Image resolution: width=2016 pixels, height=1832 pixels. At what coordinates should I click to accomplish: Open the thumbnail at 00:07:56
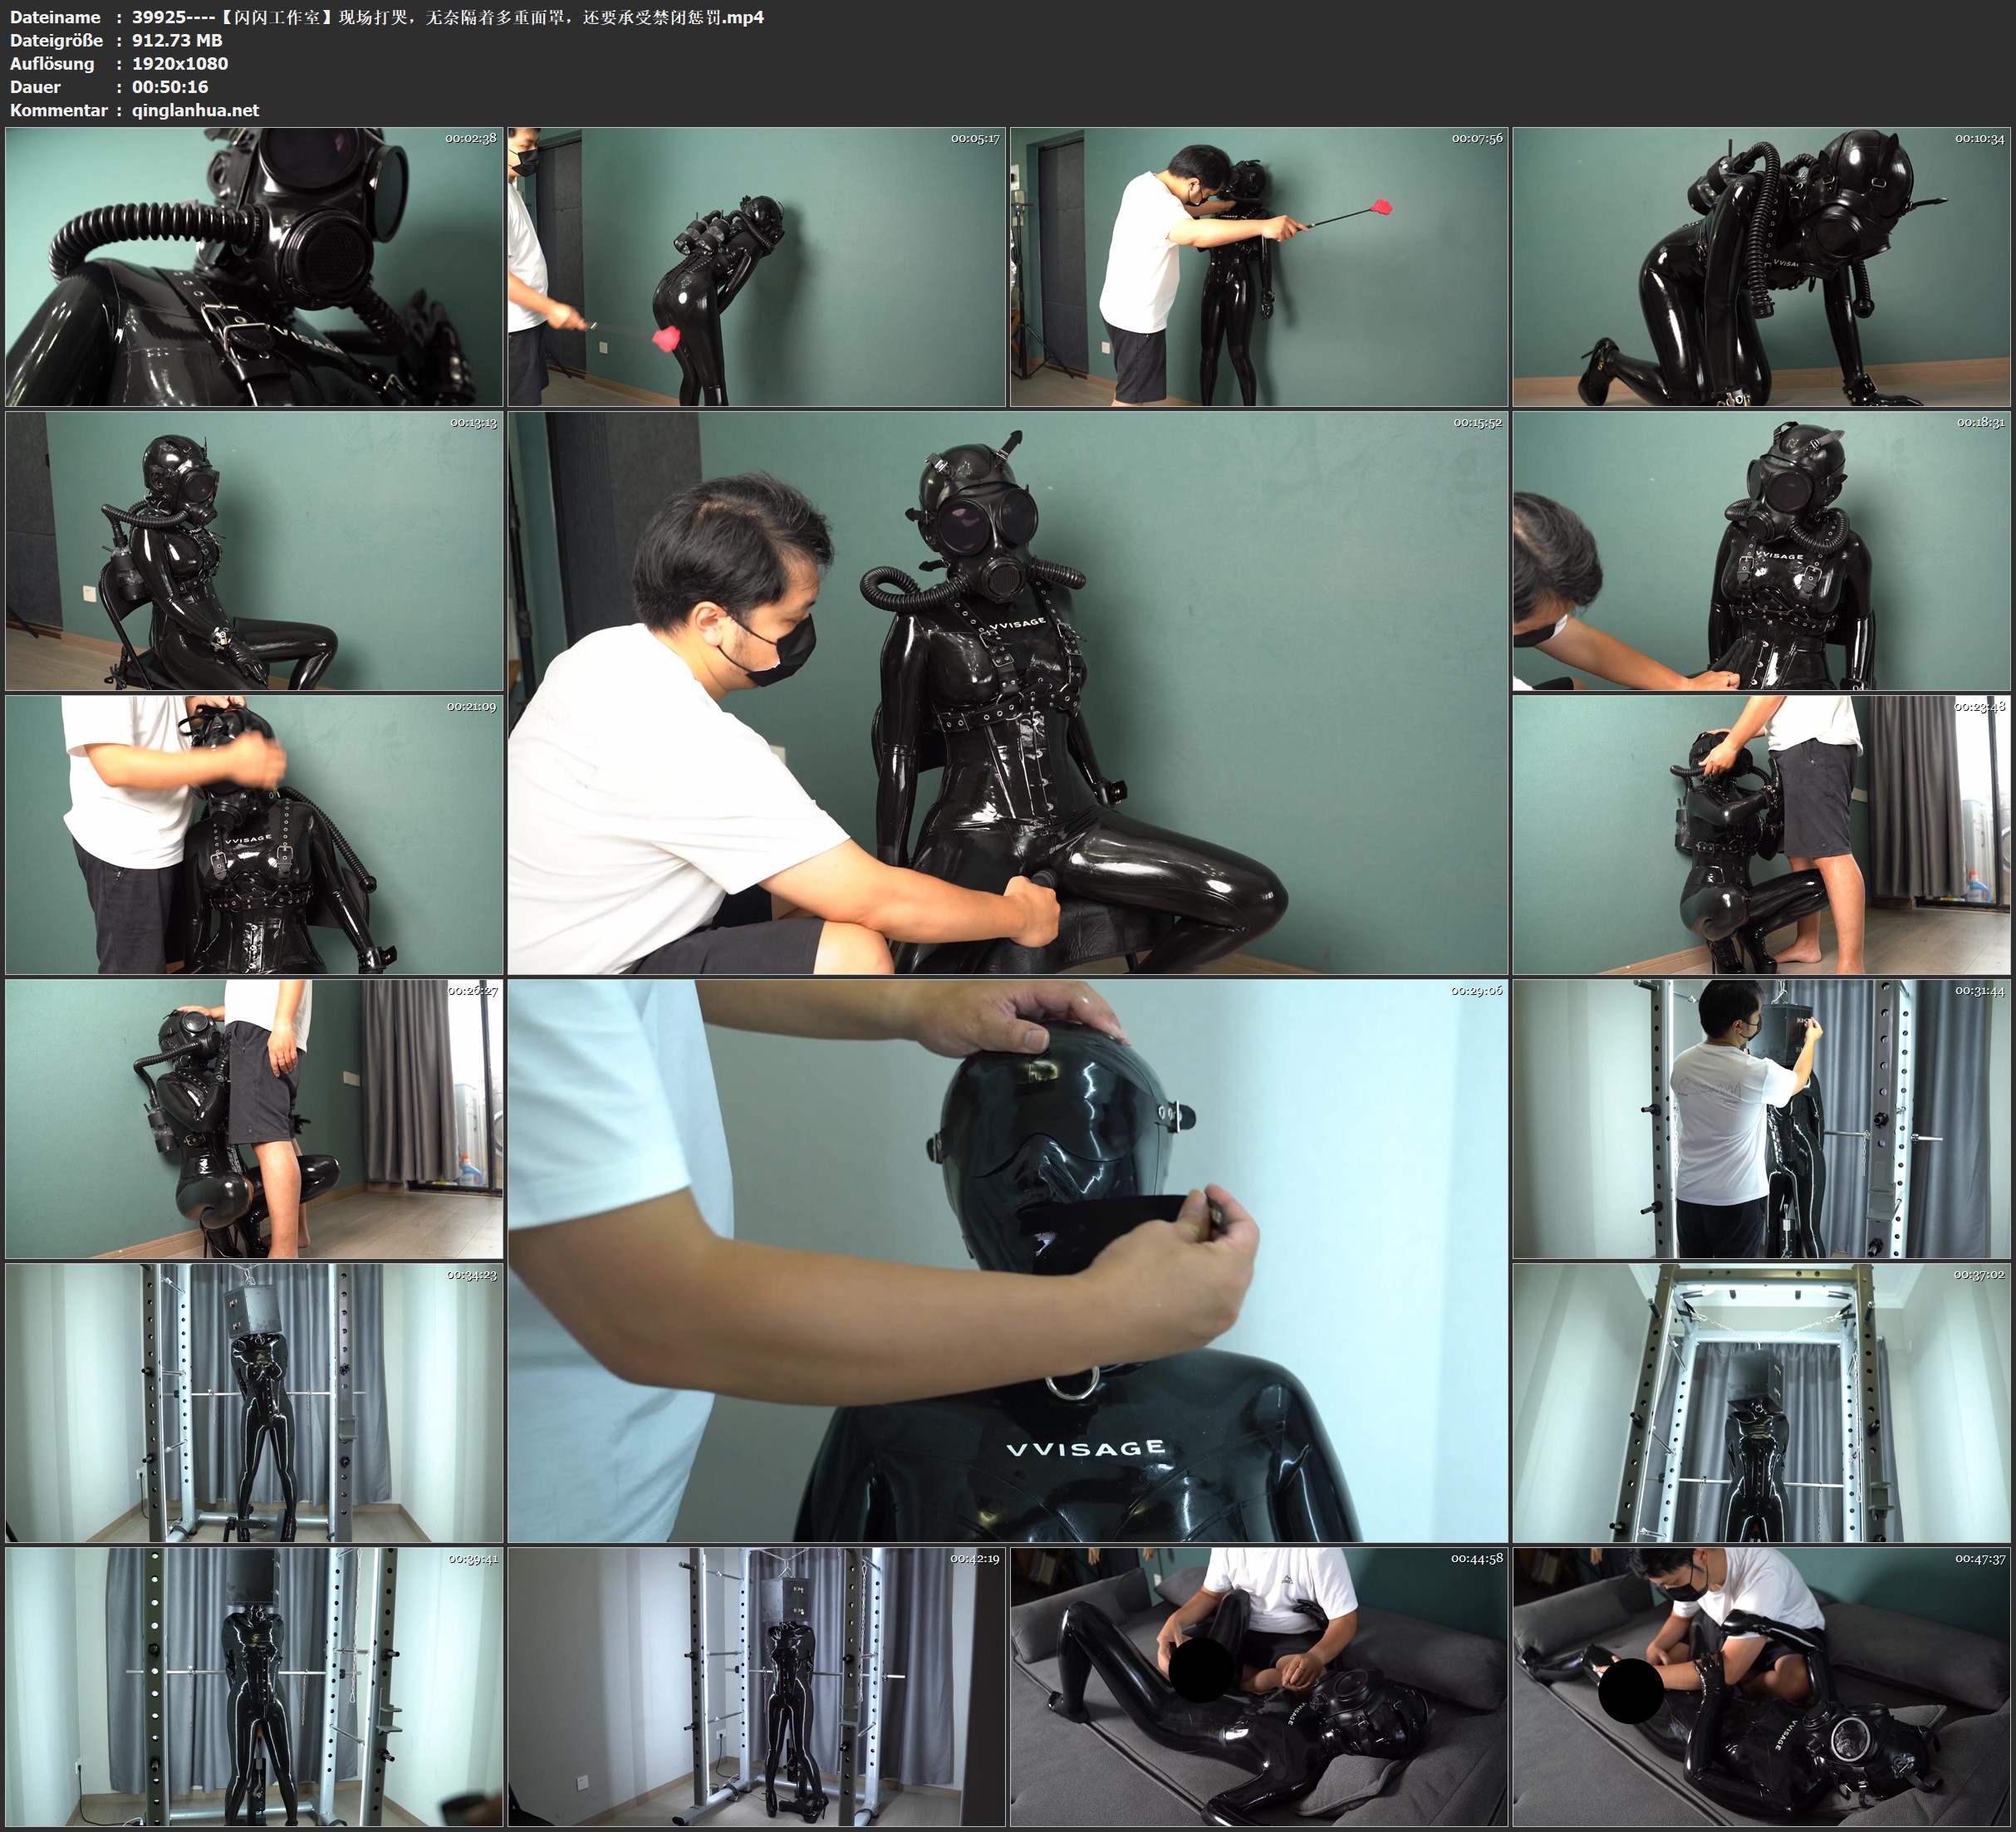[x=1258, y=266]
